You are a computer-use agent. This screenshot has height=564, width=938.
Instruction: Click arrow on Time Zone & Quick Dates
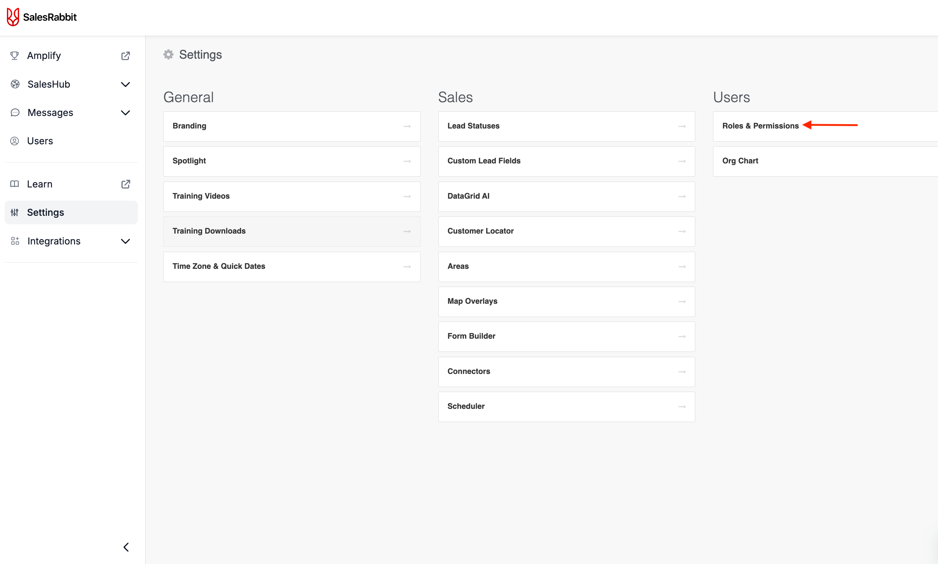pos(407,267)
